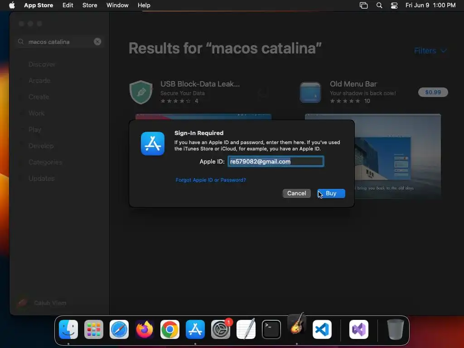Open GarageBand from the Dock
Screen dimensions: 464x348
coord(297,324)
